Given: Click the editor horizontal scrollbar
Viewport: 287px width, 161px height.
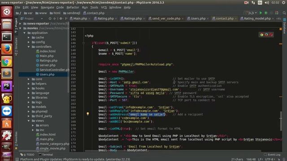Looking at the screenshot, I should pyautogui.click(x=173, y=151).
